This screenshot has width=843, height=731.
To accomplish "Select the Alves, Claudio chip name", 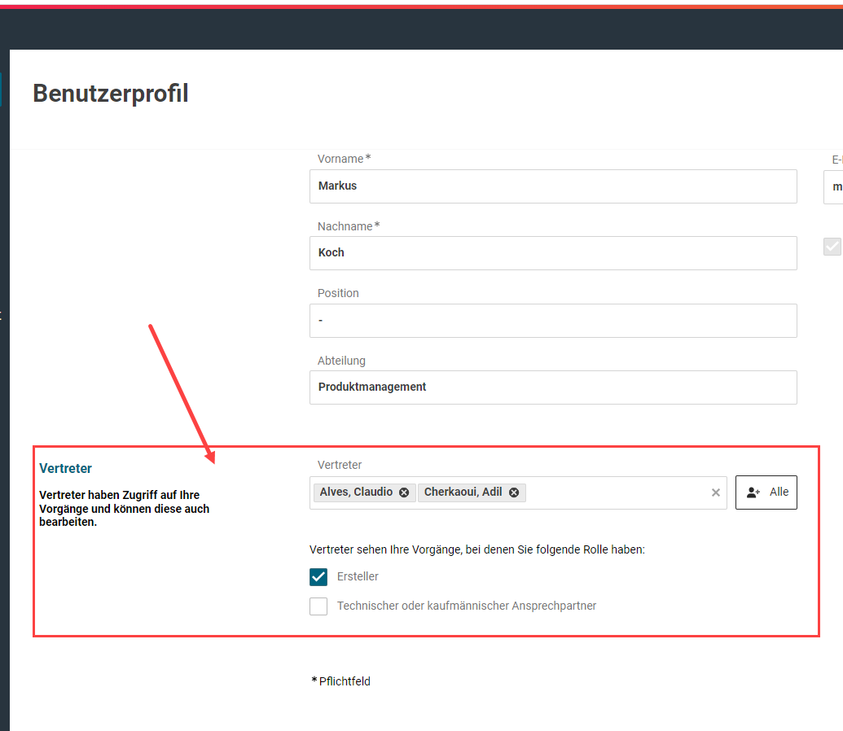I will click(356, 492).
